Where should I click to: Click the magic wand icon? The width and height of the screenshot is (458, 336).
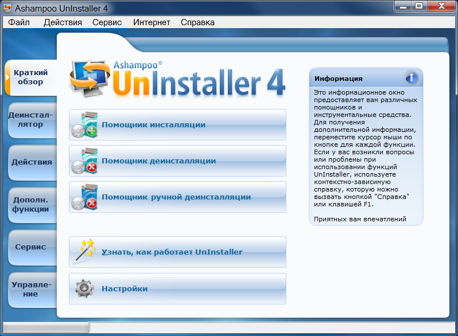click(x=84, y=251)
